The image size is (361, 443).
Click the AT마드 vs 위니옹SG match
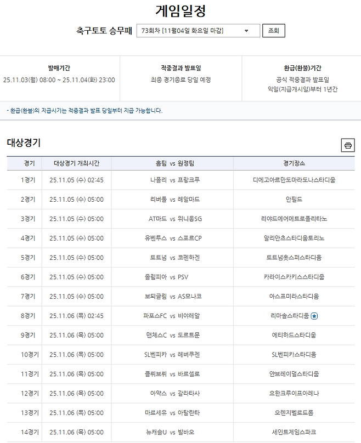pos(172,219)
